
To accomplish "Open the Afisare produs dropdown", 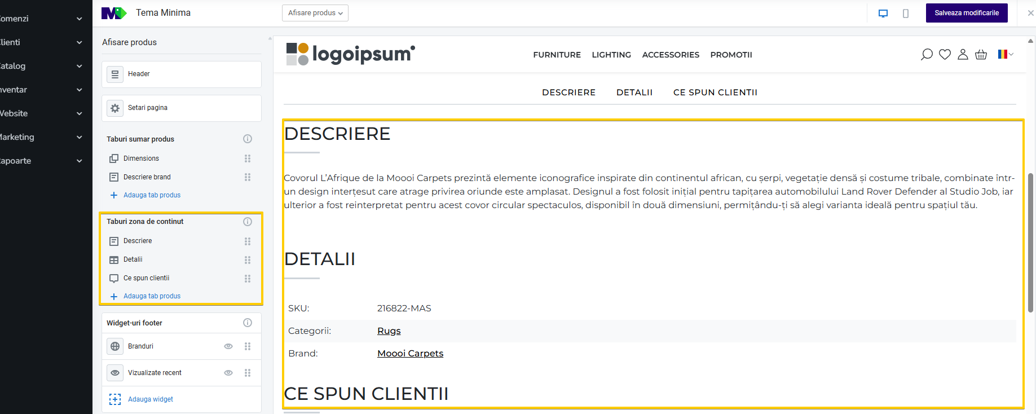I will click(x=315, y=13).
